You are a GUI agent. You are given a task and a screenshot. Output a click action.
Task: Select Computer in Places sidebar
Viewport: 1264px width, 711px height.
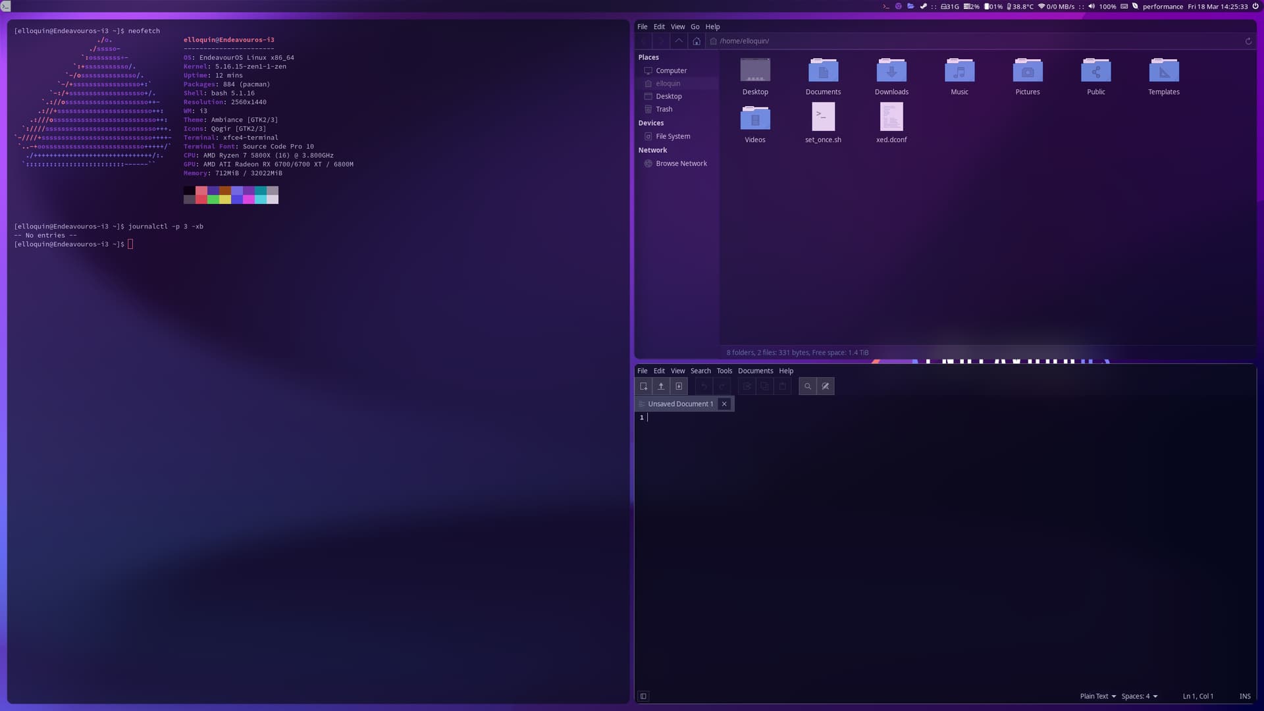click(671, 70)
